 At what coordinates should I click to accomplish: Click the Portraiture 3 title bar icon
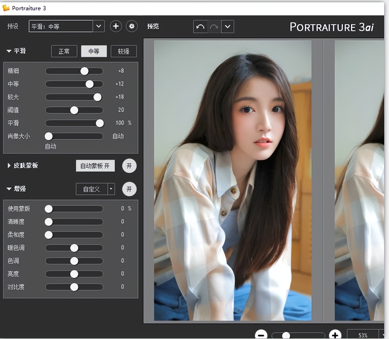pos(5,8)
